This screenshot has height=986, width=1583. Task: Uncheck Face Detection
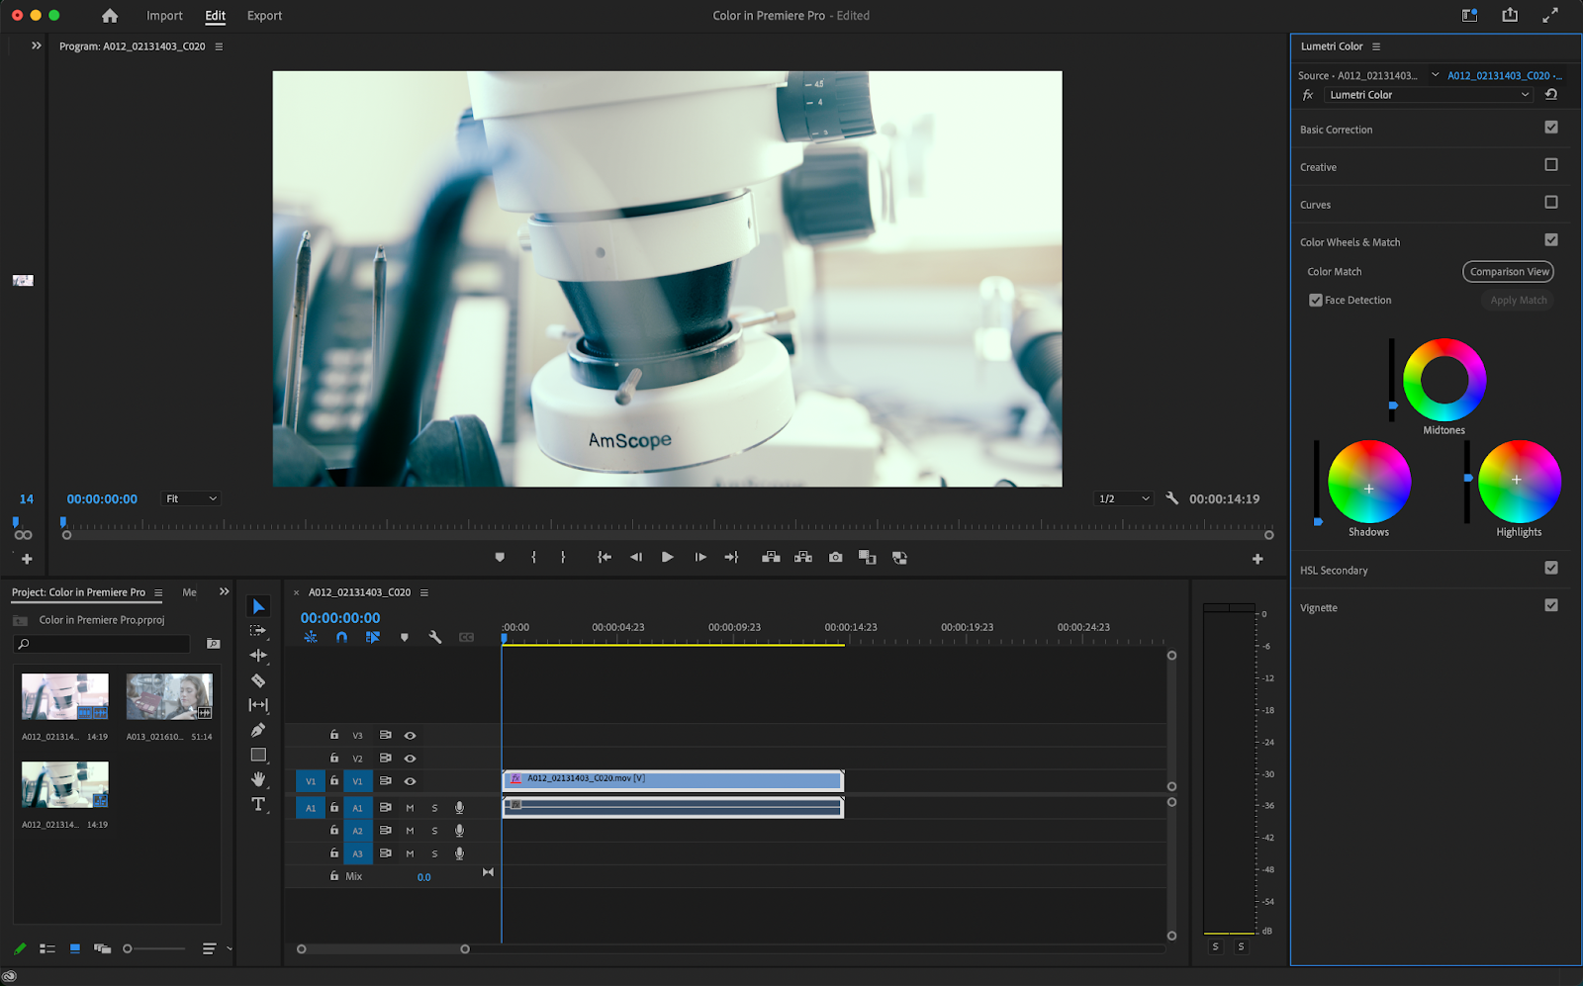(1316, 301)
